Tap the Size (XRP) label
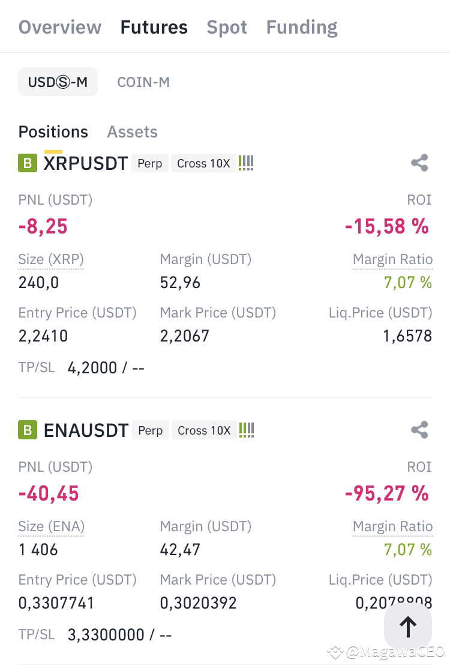This screenshot has width=450, height=665. pos(51,259)
